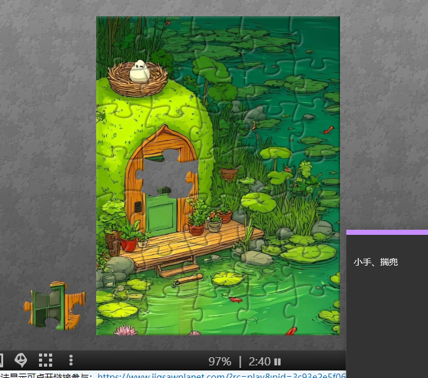
Task: Click the bird in the nest
Action: coord(139,72)
